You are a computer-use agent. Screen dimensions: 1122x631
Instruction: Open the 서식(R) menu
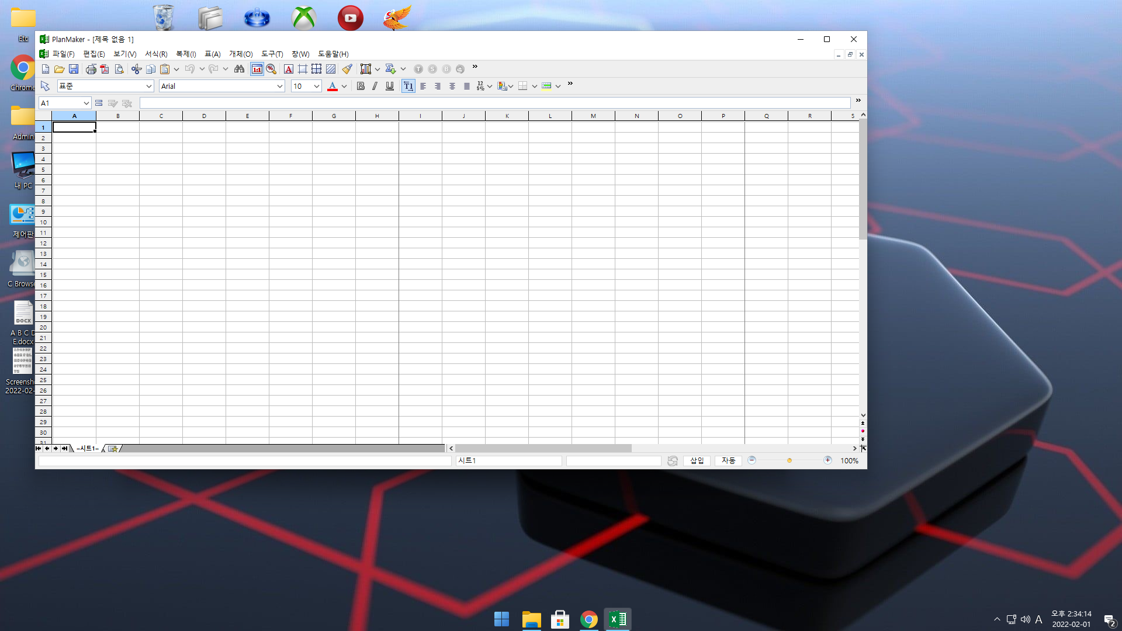pos(156,54)
